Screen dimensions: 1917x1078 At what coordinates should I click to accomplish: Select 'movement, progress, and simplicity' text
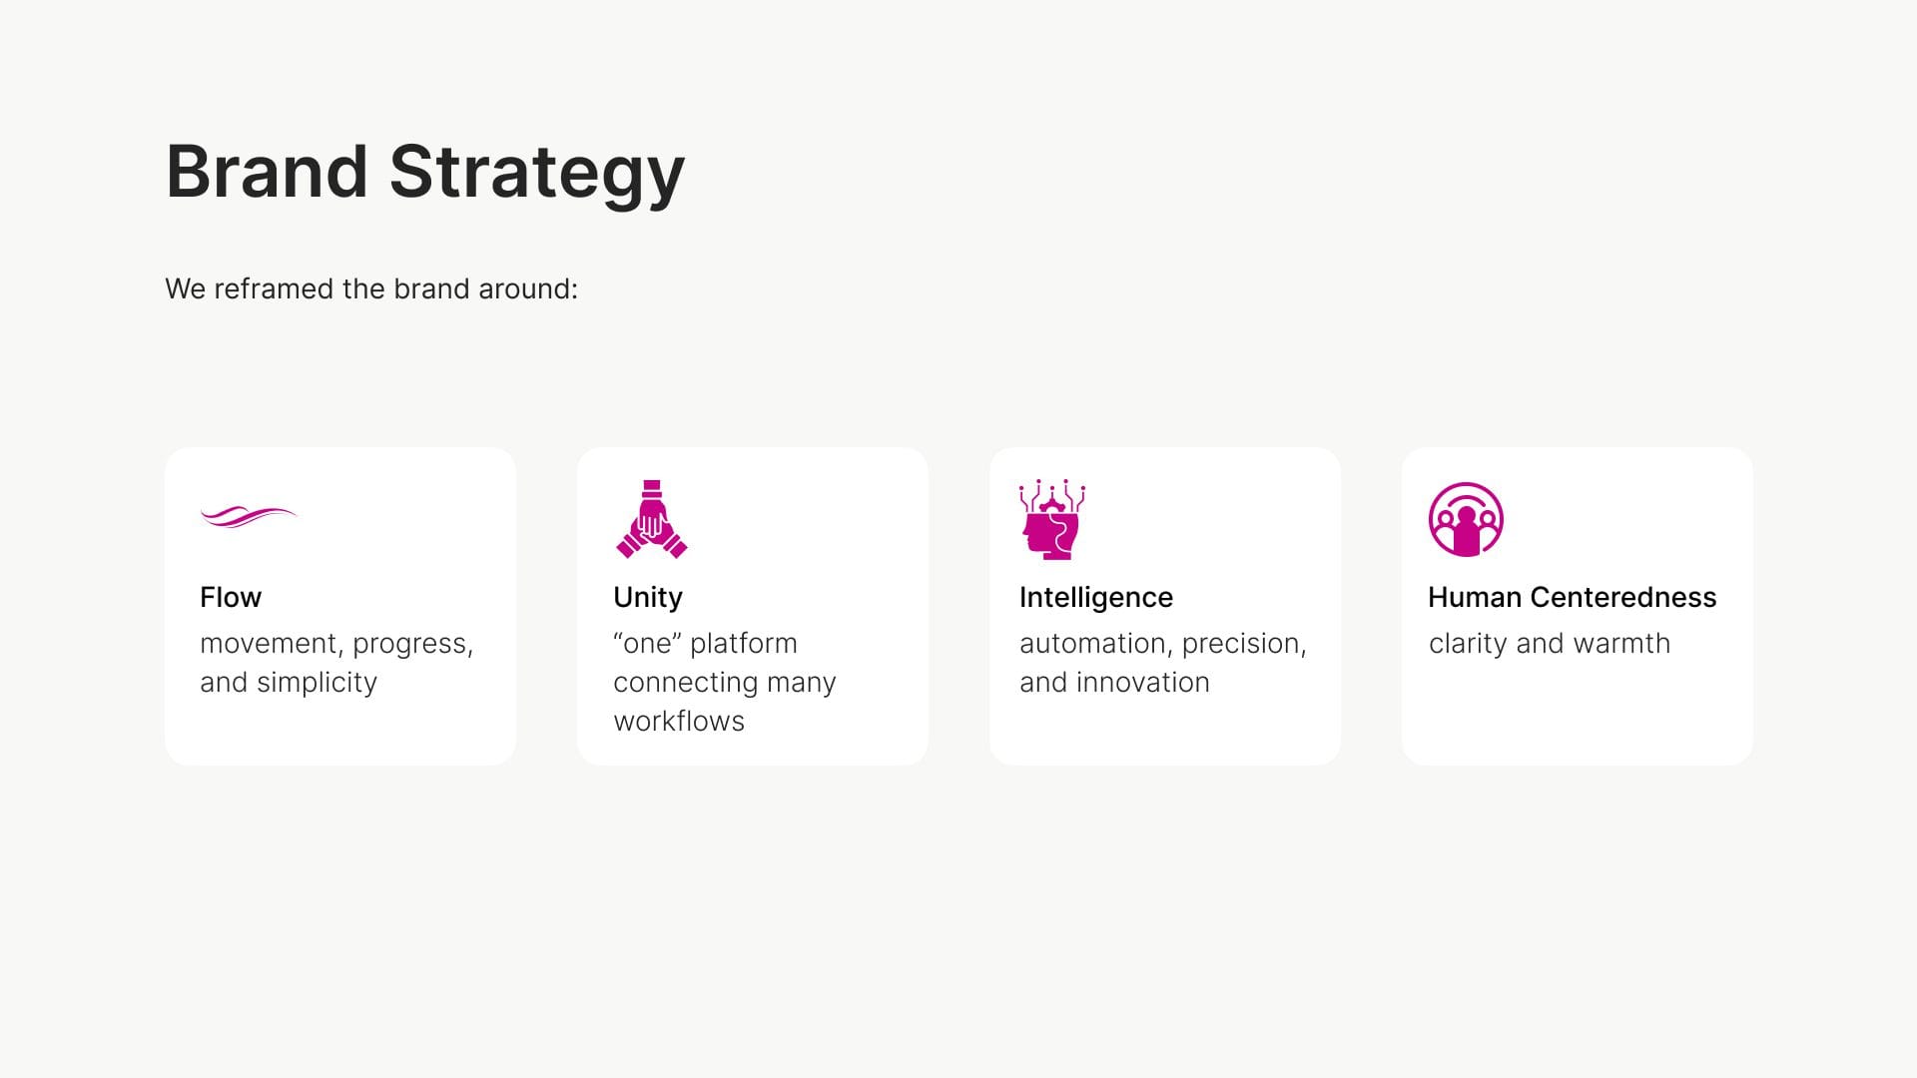click(x=336, y=663)
